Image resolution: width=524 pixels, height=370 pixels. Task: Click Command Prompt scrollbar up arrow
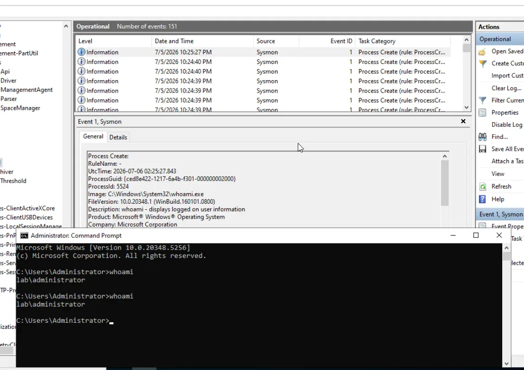click(506, 248)
